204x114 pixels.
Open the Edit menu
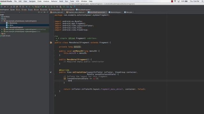[20, 1]
